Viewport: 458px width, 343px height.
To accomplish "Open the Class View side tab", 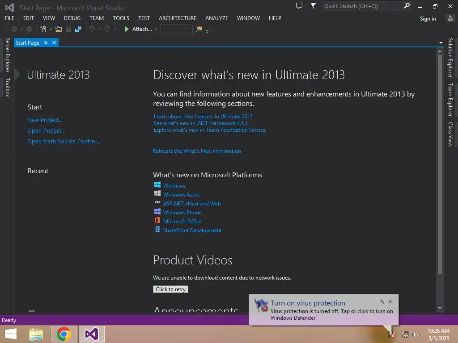I will 450,134.
